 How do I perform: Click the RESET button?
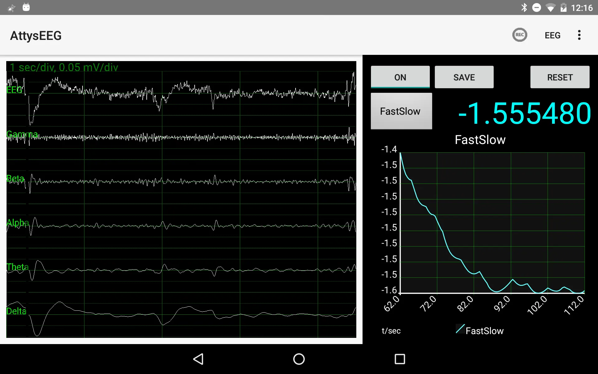click(560, 77)
